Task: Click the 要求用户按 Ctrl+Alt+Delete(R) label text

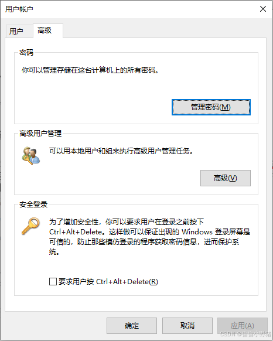Action: tap(108, 282)
